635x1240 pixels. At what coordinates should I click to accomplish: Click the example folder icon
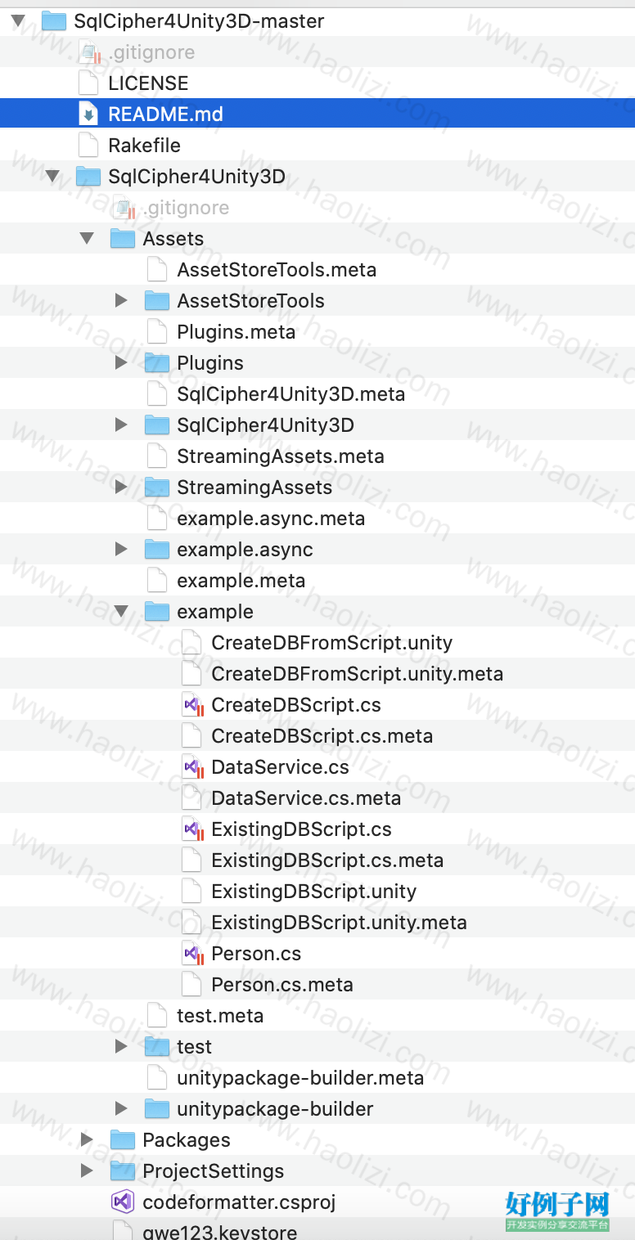point(157,612)
